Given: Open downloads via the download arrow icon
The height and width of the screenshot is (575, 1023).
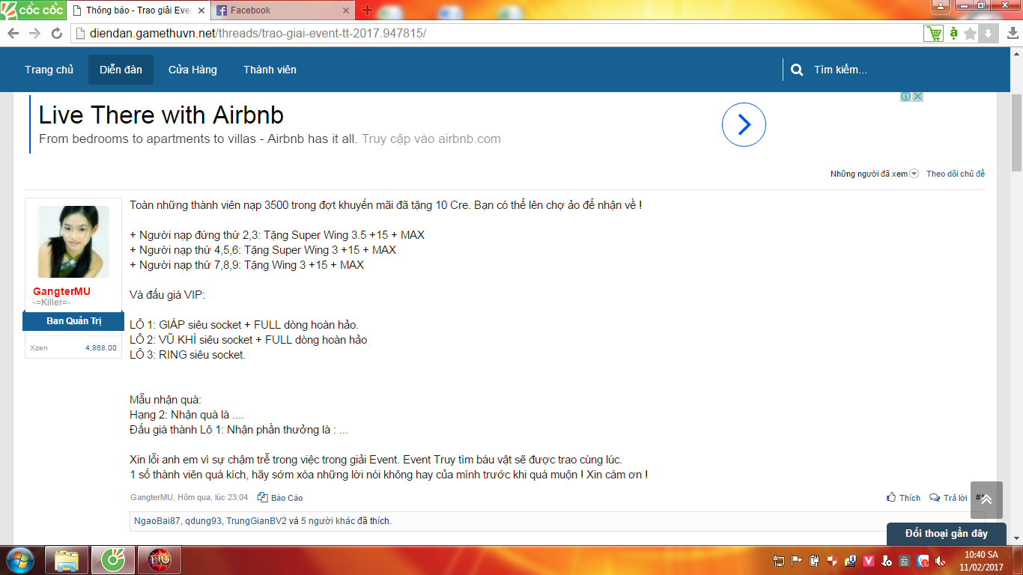Looking at the screenshot, I should 1013,33.
